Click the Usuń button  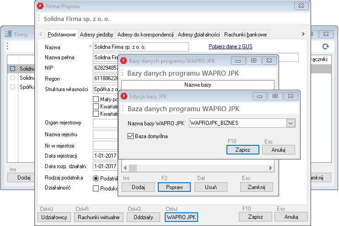pyautogui.click(x=211, y=187)
